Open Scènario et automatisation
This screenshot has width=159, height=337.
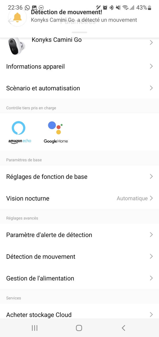[43, 88]
